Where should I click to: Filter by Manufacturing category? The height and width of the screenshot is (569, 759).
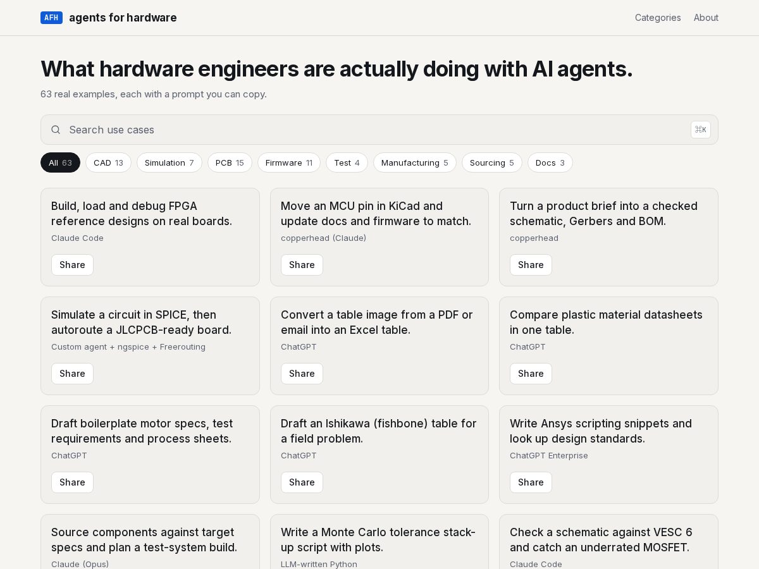pyautogui.click(x=415, y=162)
